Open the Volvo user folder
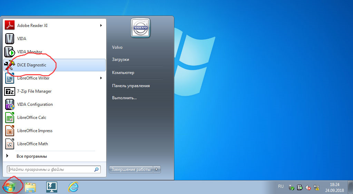The image size is (353, 194). [117, 47]
